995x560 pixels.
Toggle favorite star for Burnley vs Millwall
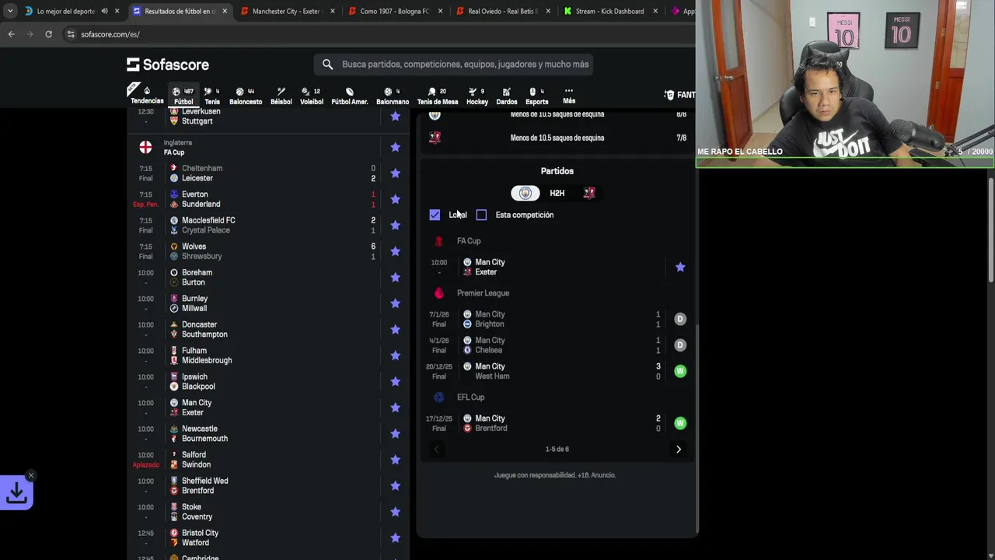pyautogui.click(x=395, y=303)
